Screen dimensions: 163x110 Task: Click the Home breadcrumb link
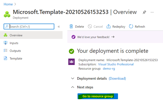coord(8,4)
